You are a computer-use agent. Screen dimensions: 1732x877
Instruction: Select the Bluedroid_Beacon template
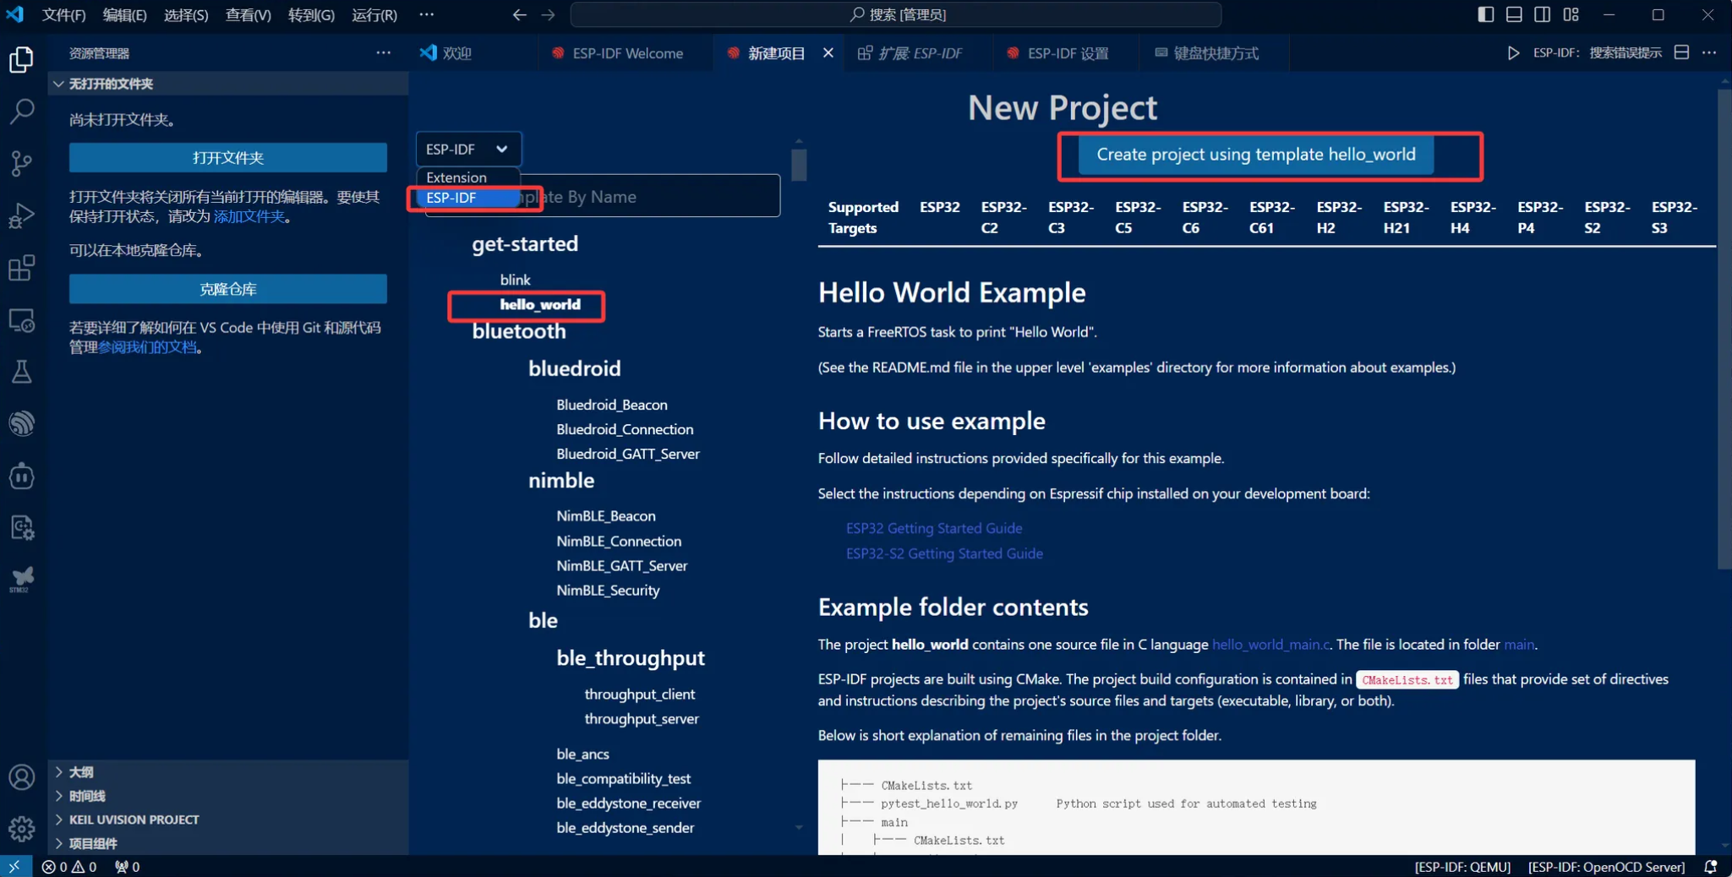click(612, 405)
